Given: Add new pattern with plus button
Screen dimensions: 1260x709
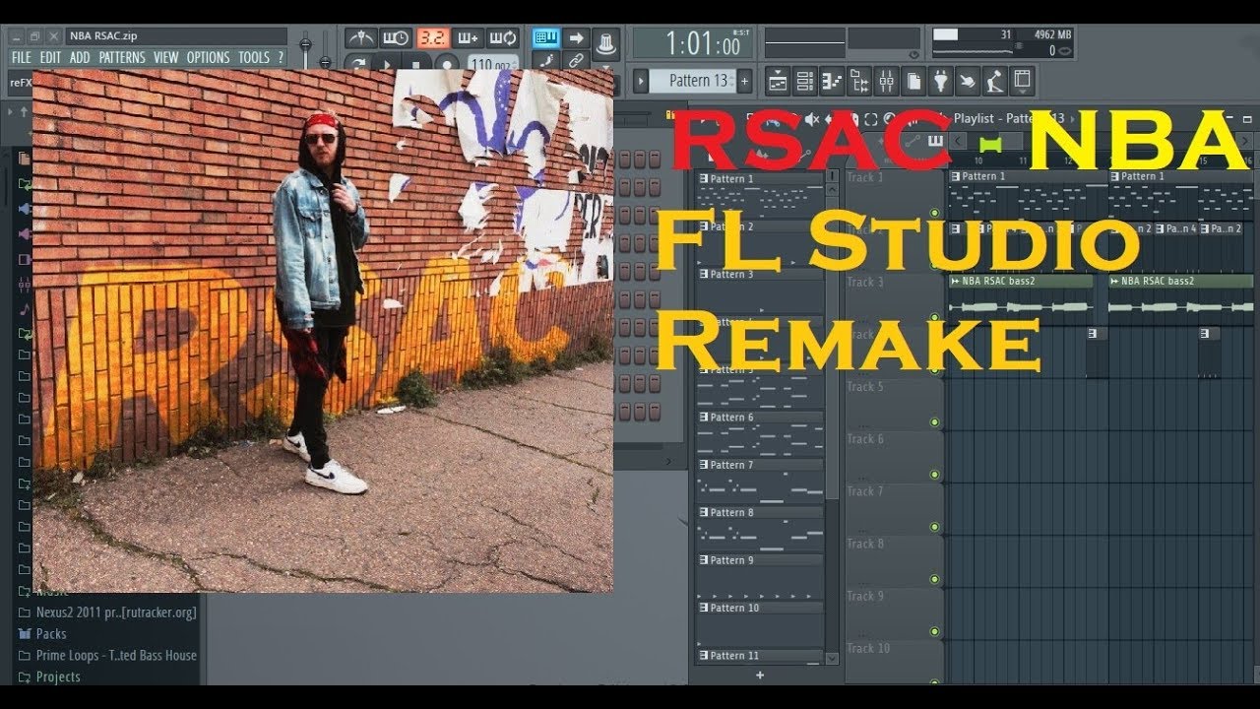Looking at the screenshot, I should coord(744,81).
